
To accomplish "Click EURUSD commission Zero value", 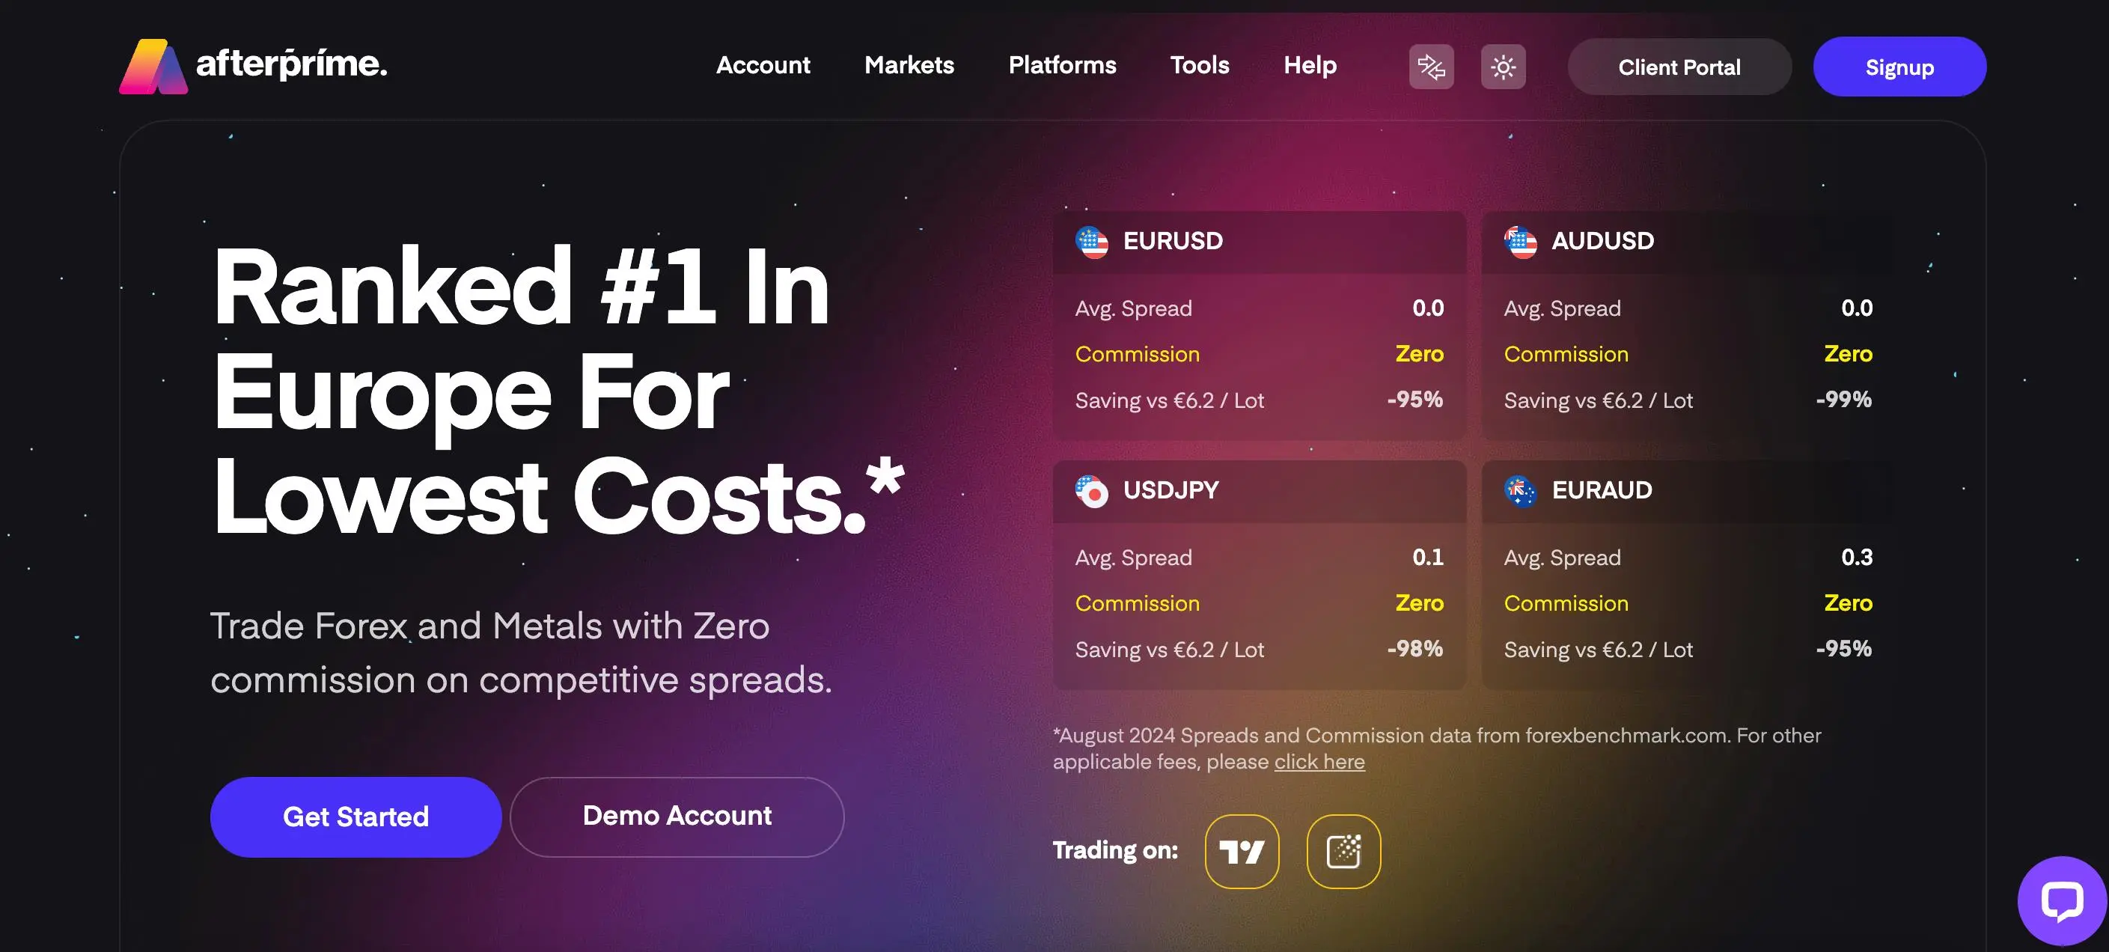I will pyautogui.click(x=1420, y=353).
